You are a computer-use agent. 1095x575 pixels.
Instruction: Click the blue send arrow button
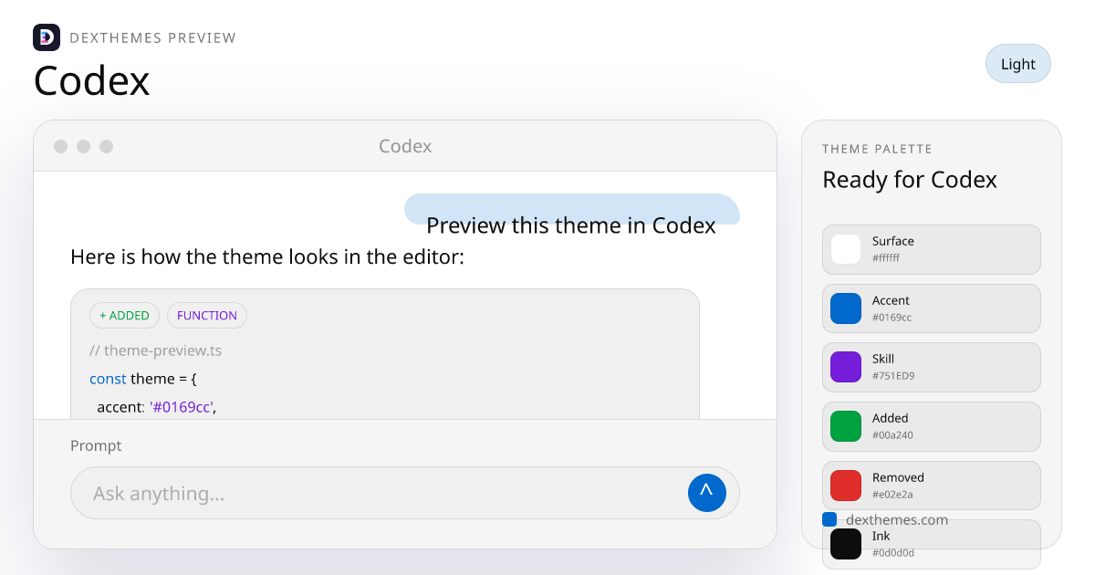[707, 493]
